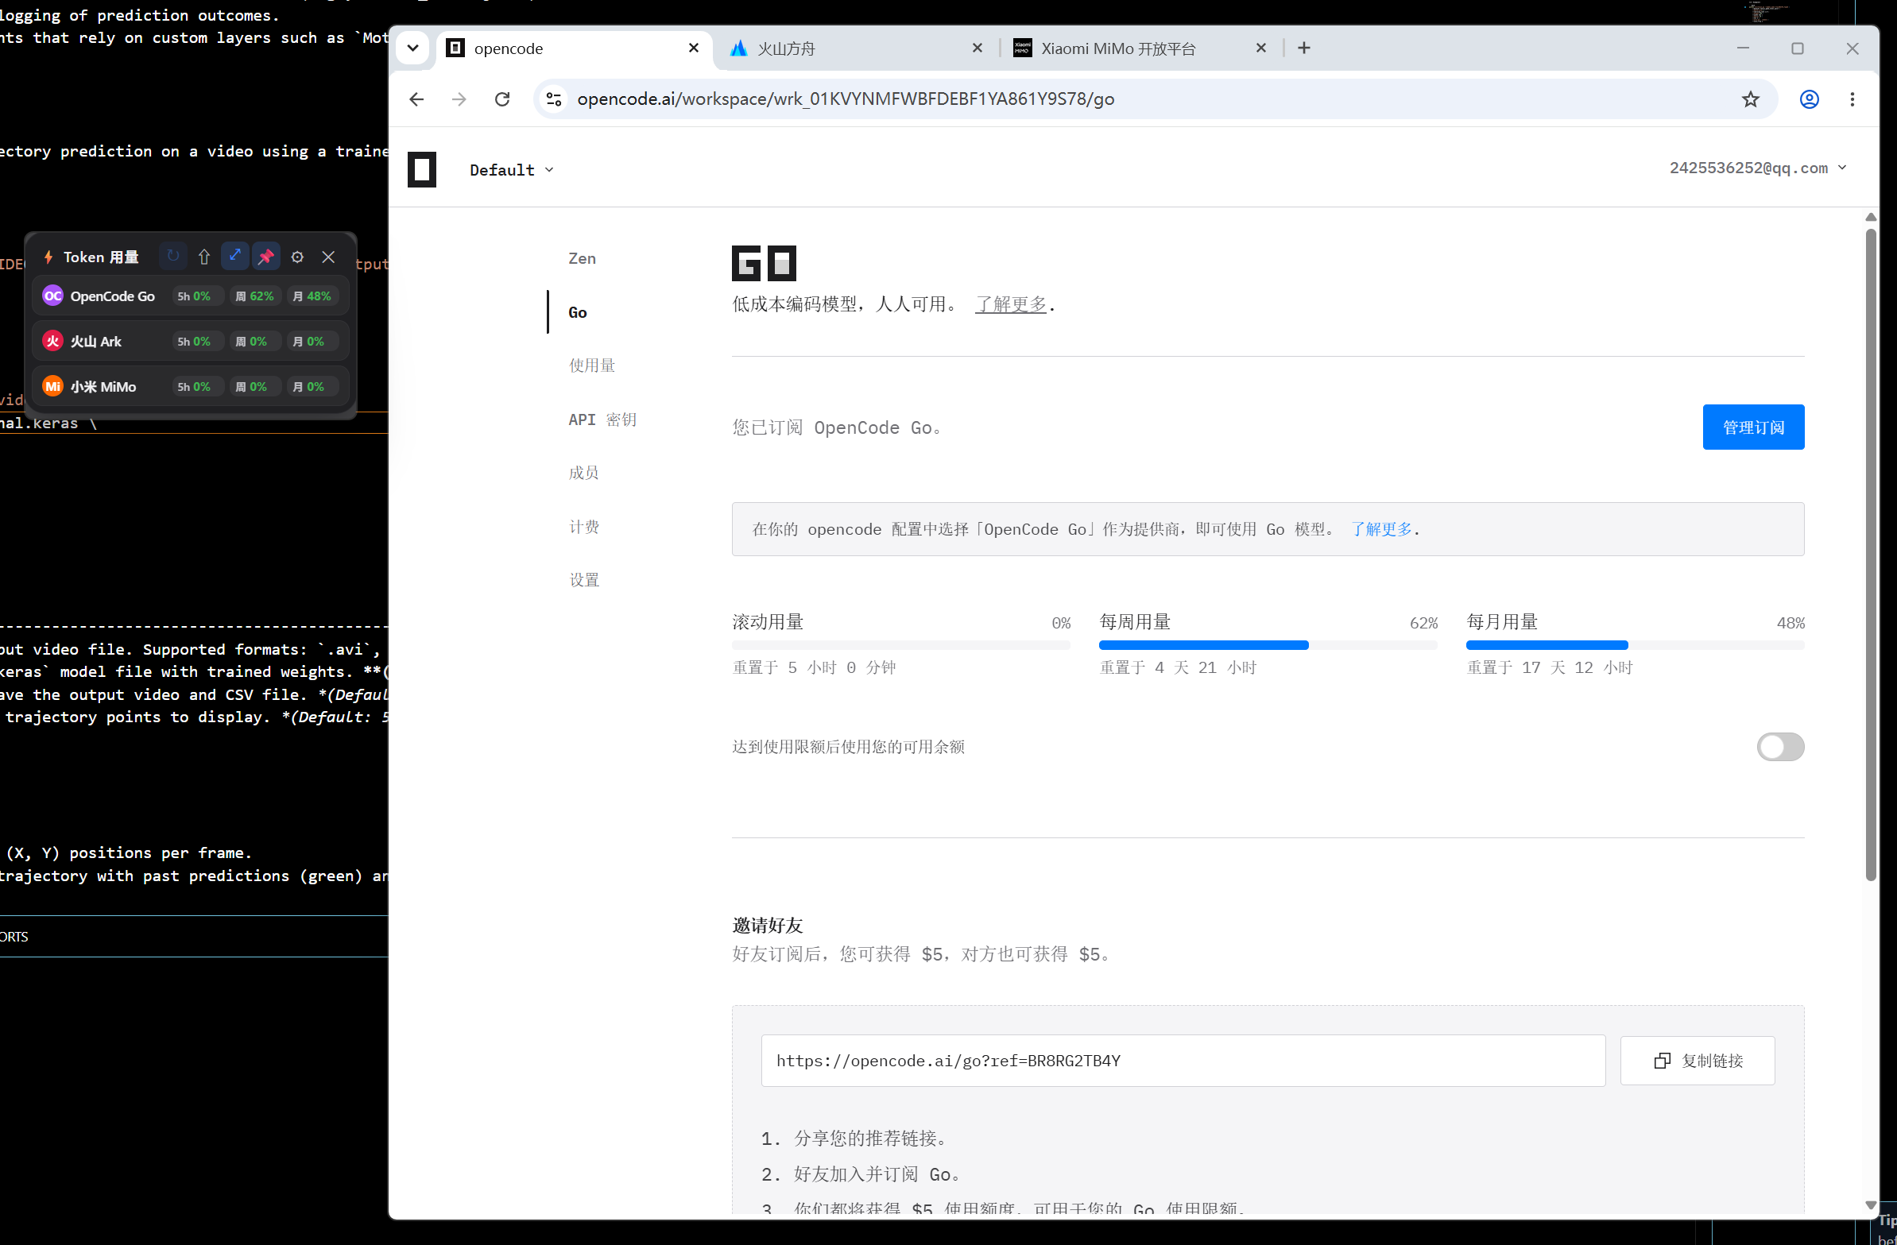1897x1245 pixels.
Task: Click the 每月用量 progress bar
Action: (x=1635, y=645)
